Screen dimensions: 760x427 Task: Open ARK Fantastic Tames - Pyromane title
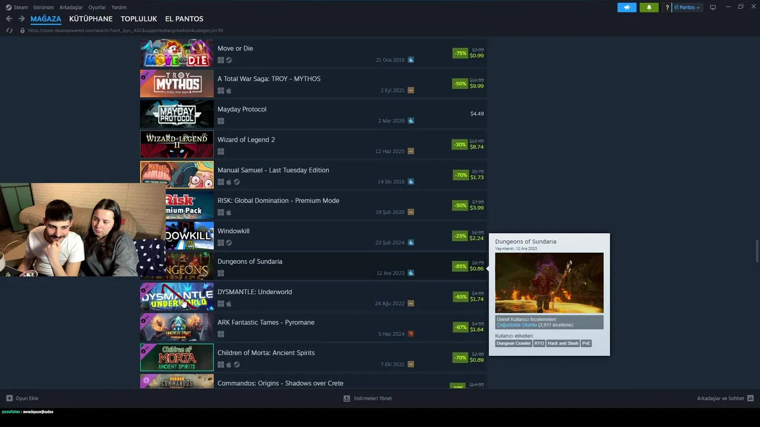[266, 323]
